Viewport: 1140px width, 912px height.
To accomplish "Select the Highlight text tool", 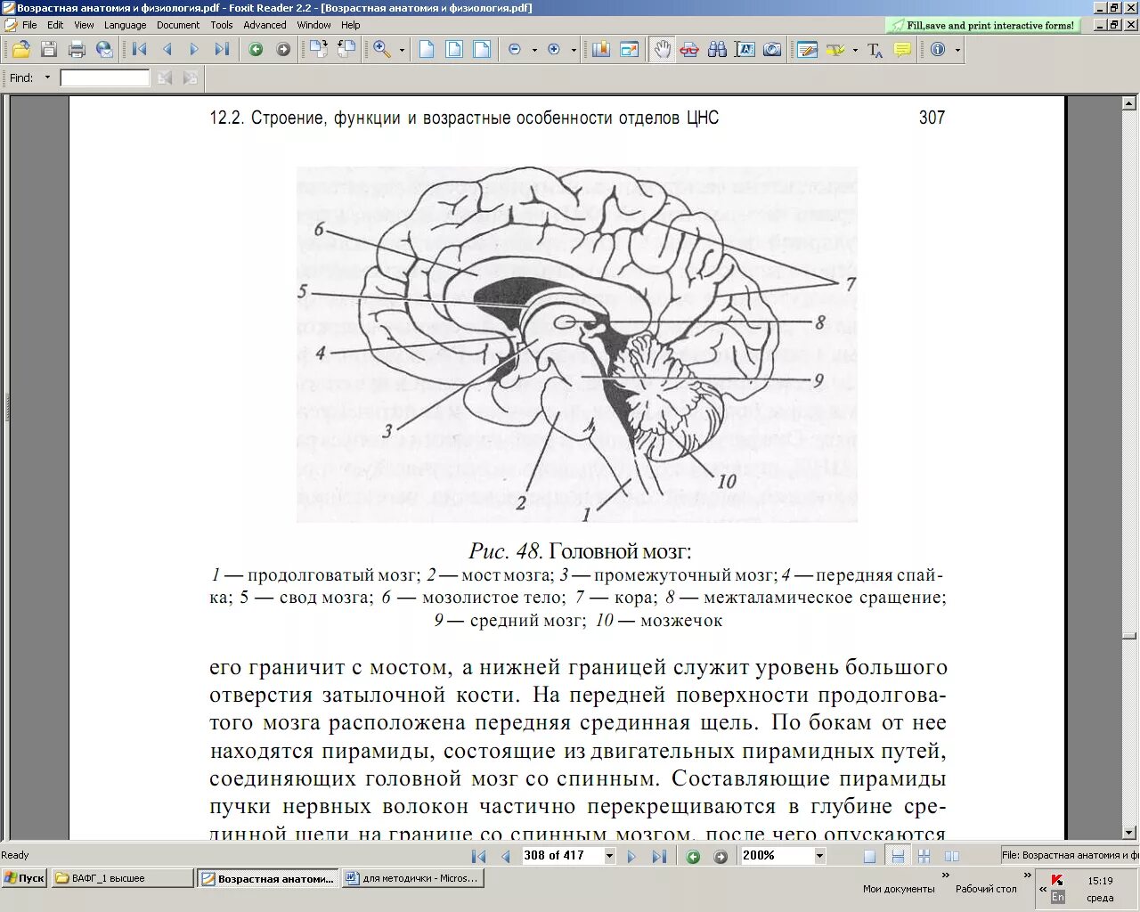I will pyautogui.click(x=835, y=50).
